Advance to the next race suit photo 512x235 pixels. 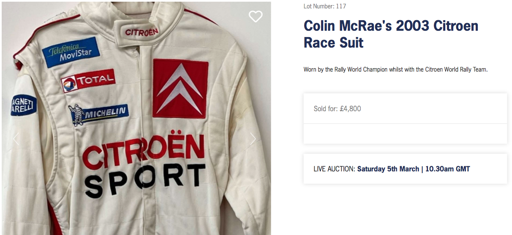tap(253, 139)
